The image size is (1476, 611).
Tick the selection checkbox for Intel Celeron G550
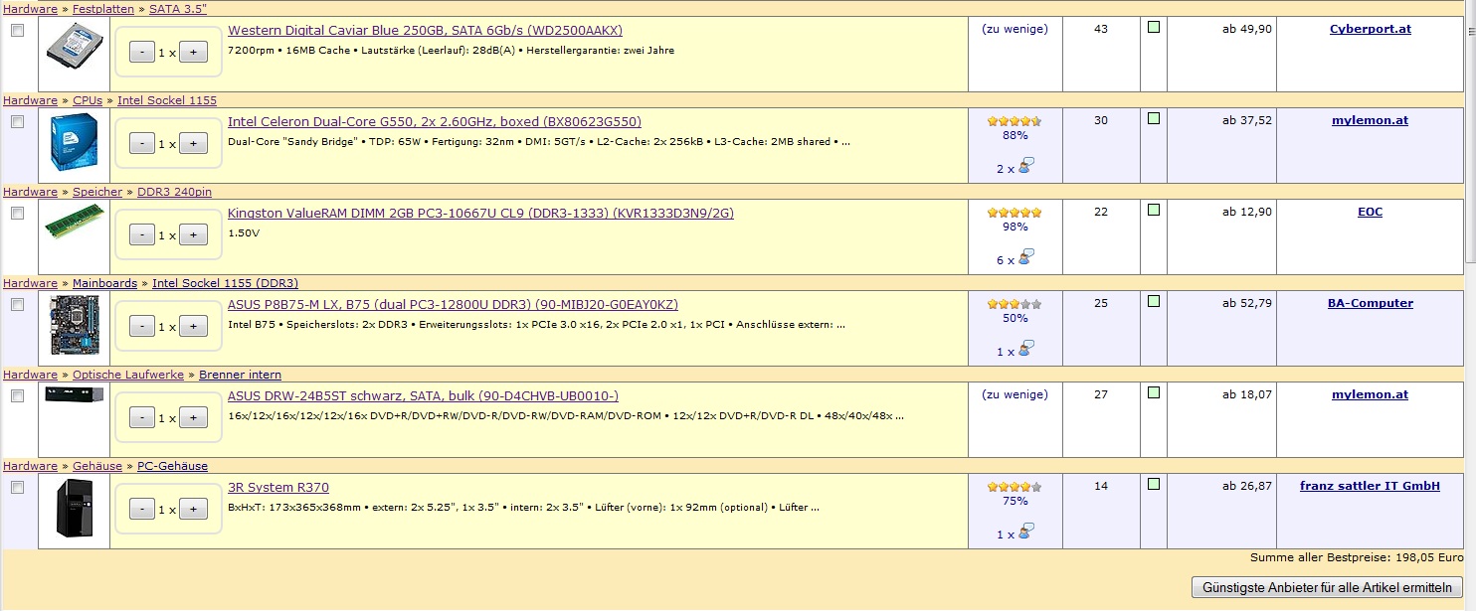17,122
